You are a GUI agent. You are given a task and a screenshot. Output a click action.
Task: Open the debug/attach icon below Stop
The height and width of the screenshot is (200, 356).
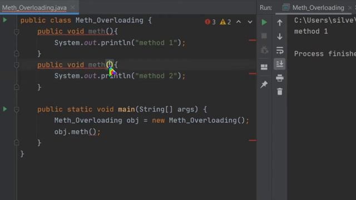[x=264, y=49]
